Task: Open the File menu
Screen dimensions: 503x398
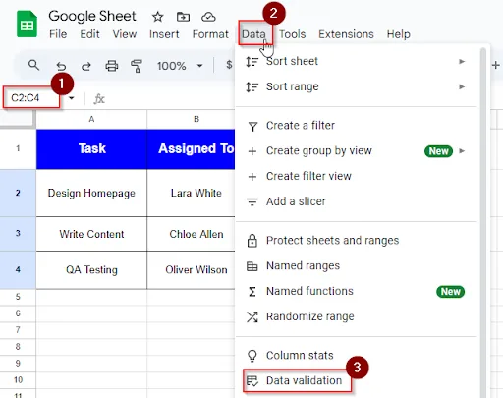Action: click(58, 34)
